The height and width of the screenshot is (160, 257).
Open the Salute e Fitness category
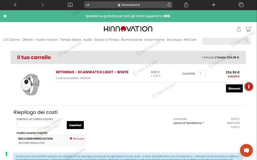(107, 40)
